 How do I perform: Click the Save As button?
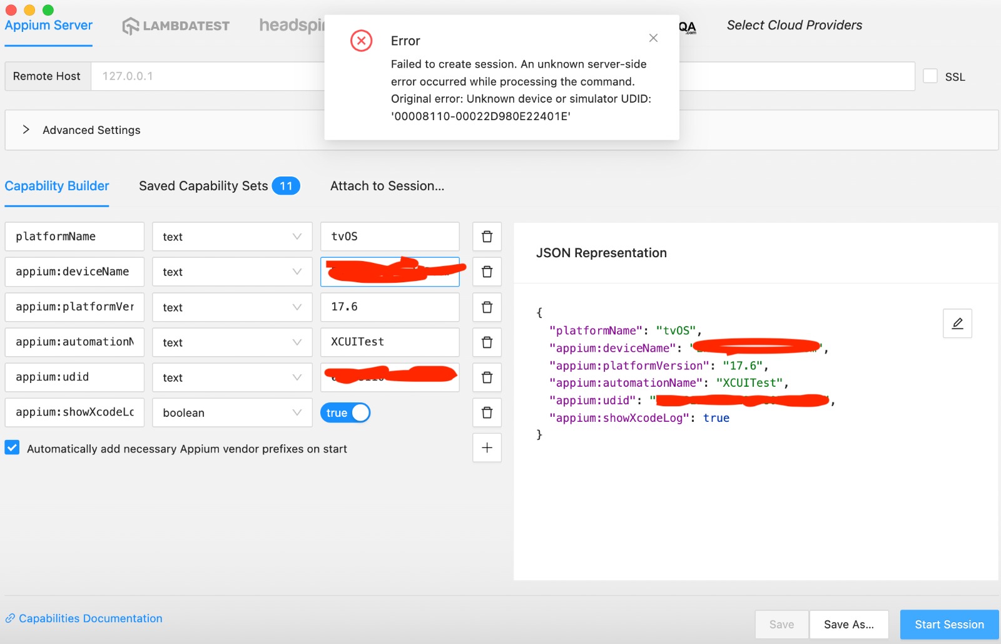[849, 625]
